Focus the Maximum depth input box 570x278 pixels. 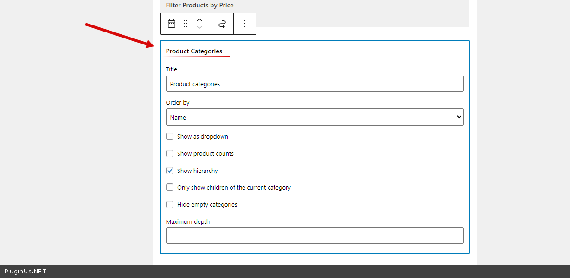coord(314,235)
